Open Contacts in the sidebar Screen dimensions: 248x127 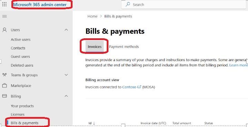[x=18, y=48]
